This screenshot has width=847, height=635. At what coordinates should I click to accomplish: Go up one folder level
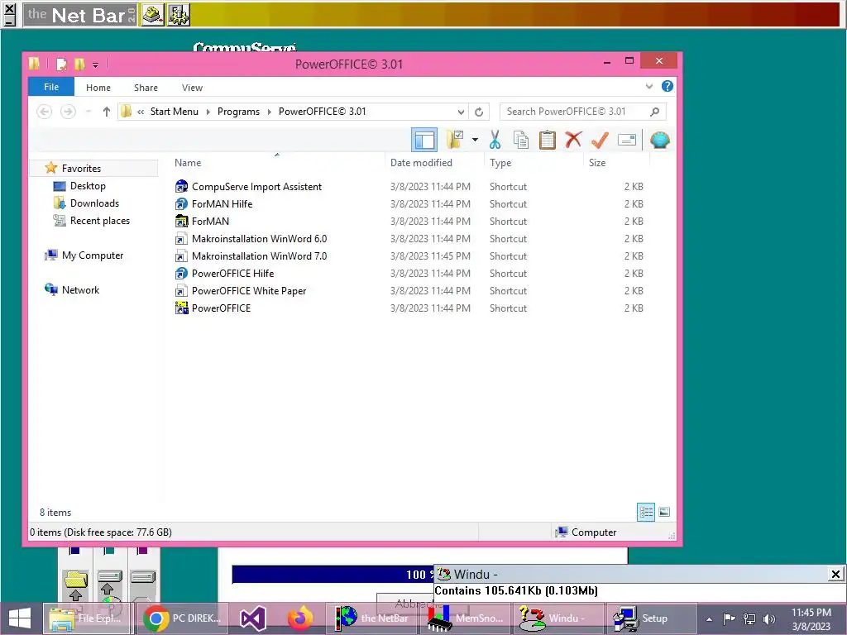click(107, 112)
